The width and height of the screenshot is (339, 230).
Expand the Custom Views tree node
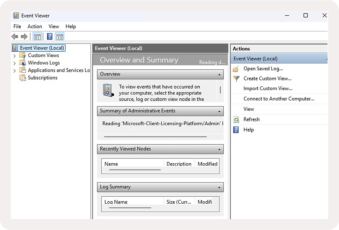tap(15, 56)
